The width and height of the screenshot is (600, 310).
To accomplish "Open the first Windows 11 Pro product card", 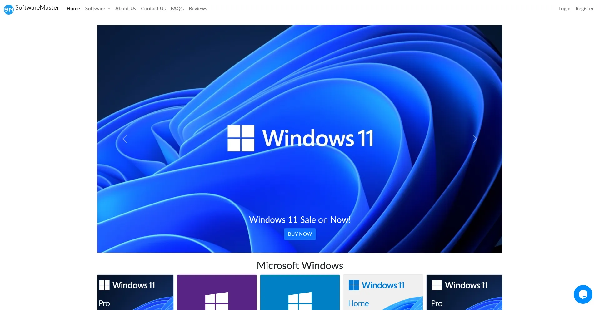I will (135, 292).
